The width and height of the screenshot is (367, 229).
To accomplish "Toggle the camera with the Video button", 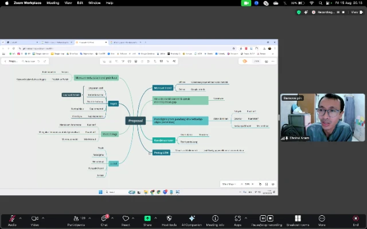I will pyautogui.click(x=34, y=219).
